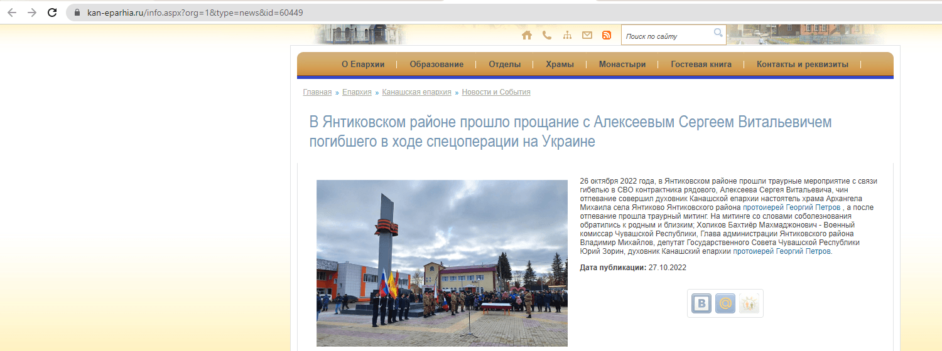942x351 pixels.
Task: Share article via VKontakte icon
Action: point(701,303)
